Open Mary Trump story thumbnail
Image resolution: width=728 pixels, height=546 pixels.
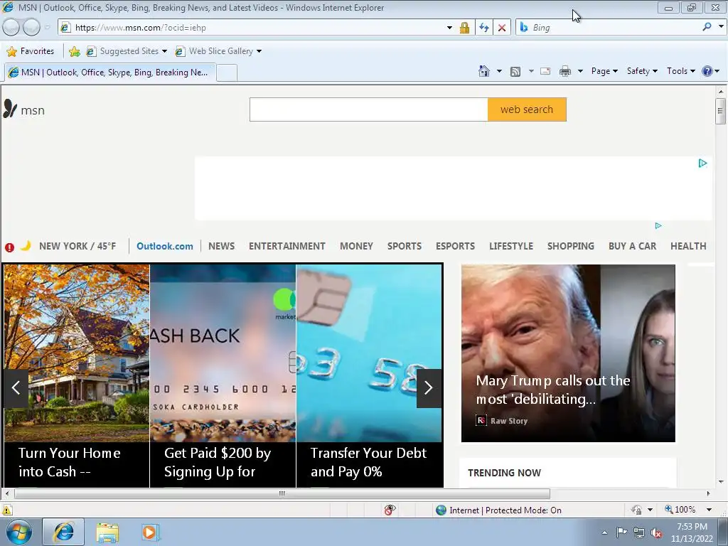(x=568, y=353)
